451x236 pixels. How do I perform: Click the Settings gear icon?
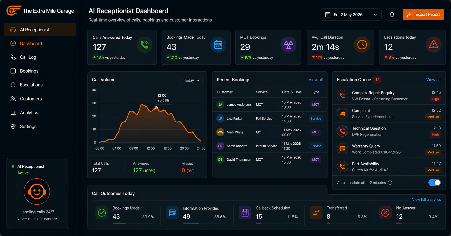pos(13,126)
